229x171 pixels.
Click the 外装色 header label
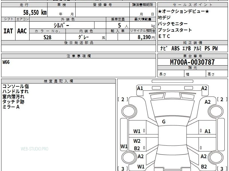(x=68, y=19)
